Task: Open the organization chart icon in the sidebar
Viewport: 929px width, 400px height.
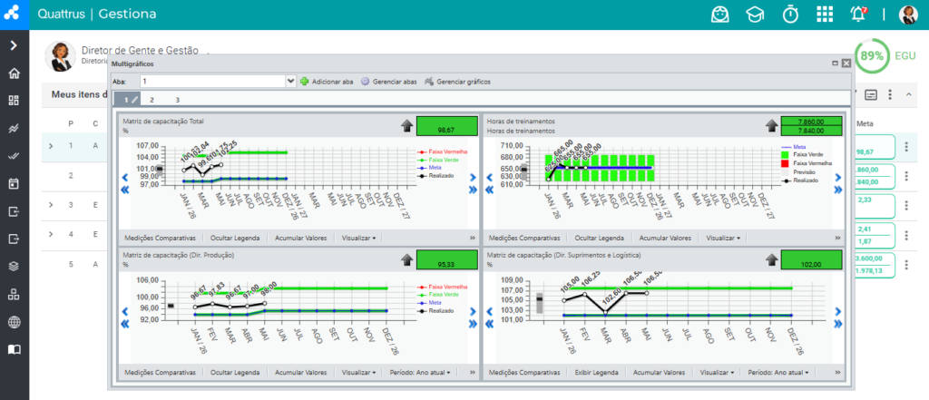Action: pyautogui.click(x=15, y=294)
